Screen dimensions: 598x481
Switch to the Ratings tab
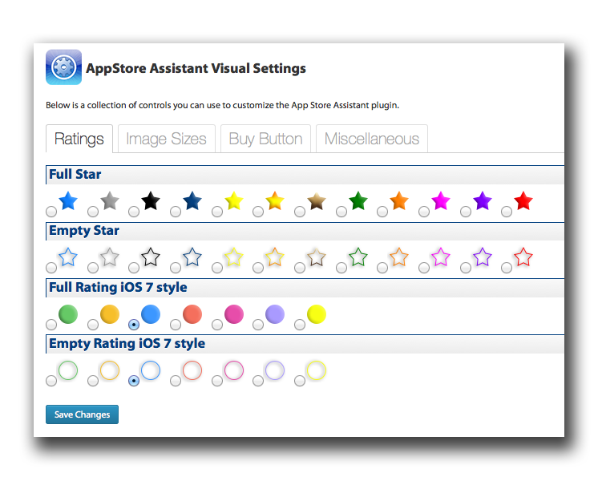click(x=79, y=139)
